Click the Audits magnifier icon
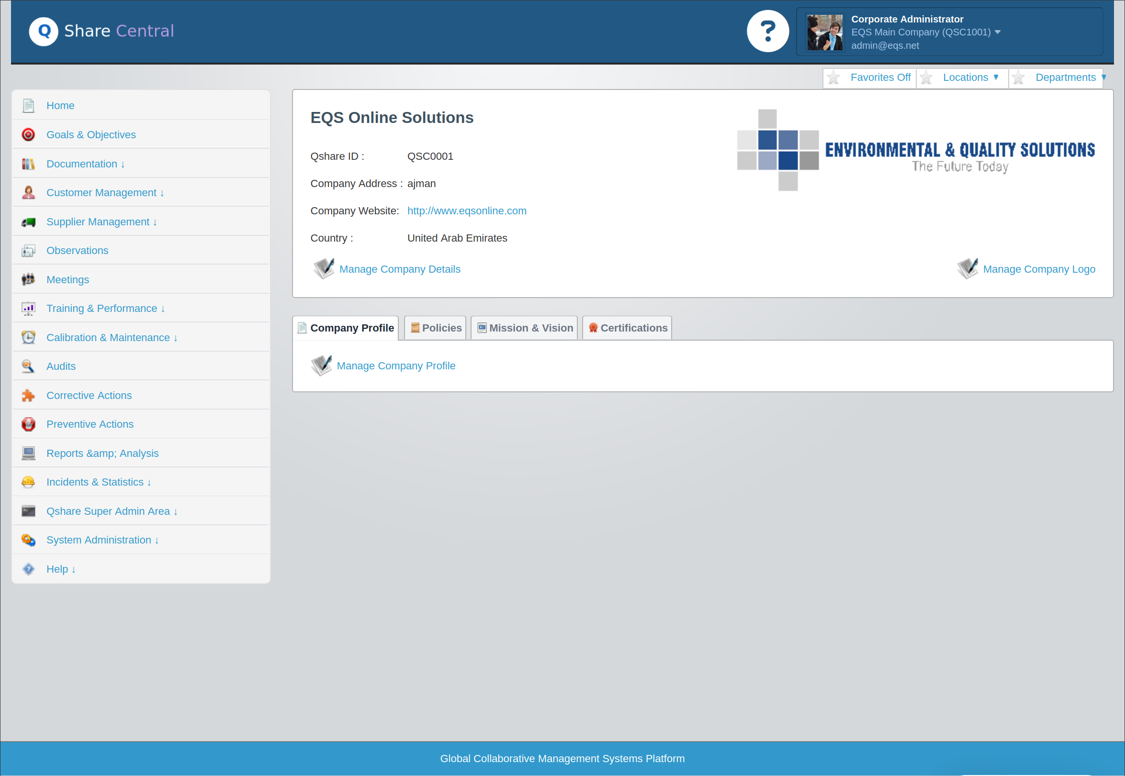This screenshot has height=776, width=1125. tap(28, 366)
